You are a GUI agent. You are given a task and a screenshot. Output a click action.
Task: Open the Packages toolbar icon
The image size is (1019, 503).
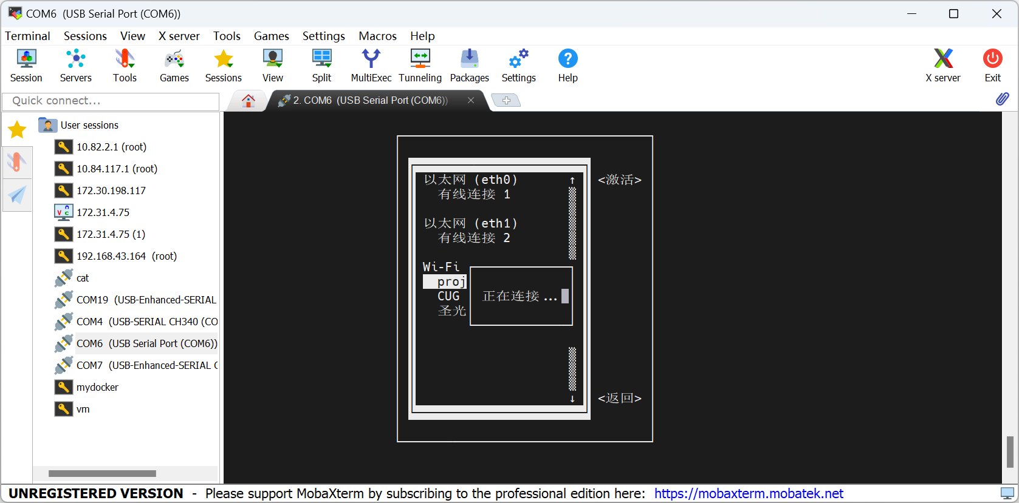(469, 66)
